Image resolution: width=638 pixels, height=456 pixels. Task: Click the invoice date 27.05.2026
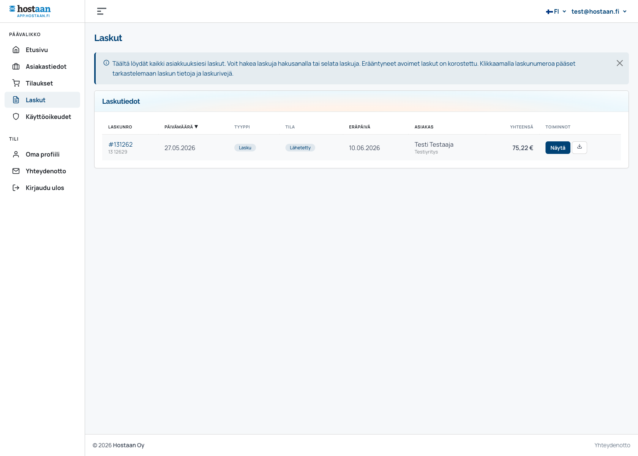(x=180, y=148)
